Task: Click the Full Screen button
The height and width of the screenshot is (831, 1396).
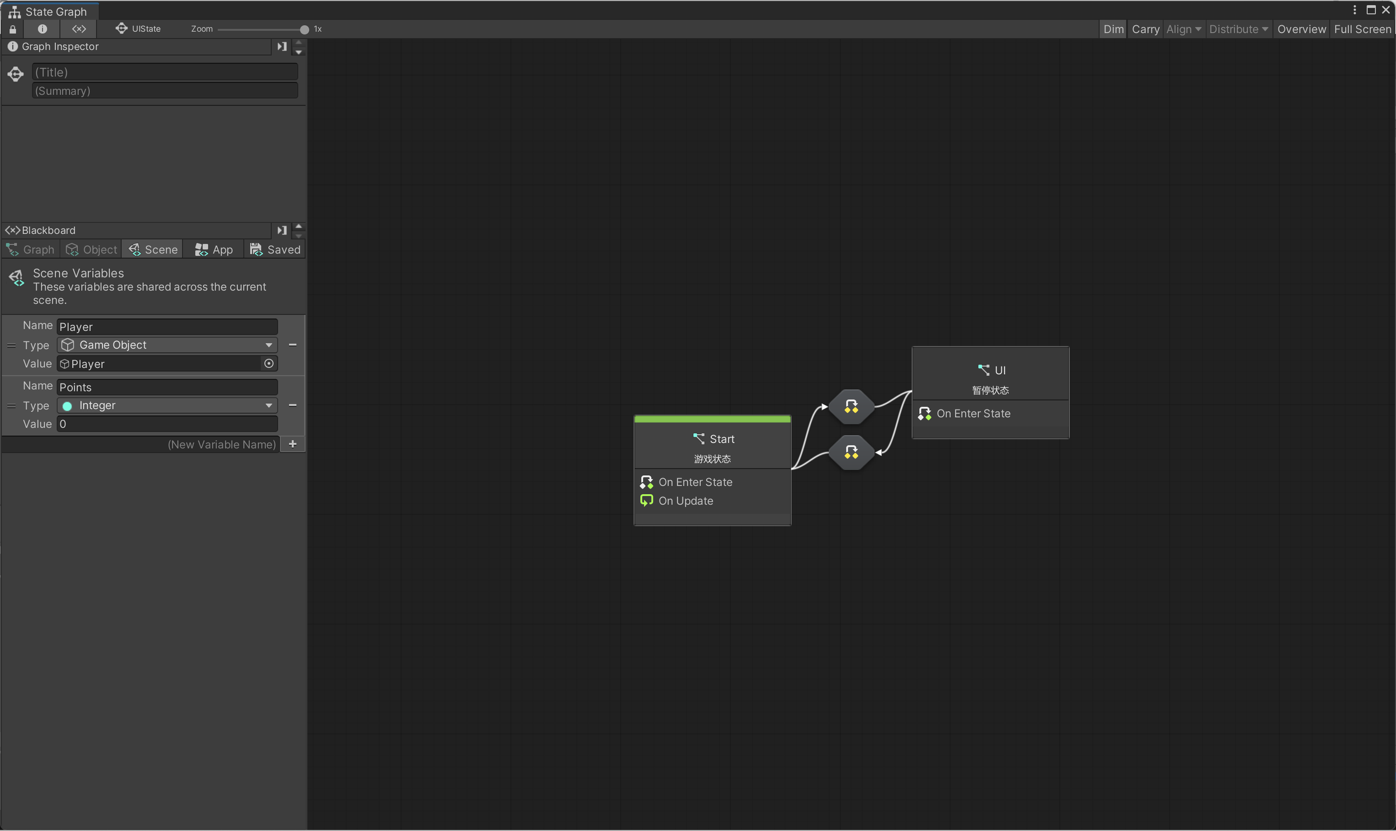Action: tap(1362, 29)
